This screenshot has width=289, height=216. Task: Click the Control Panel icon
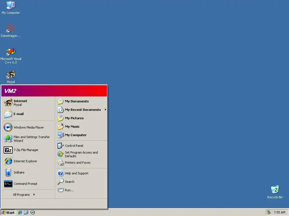(x=60, y=146)
